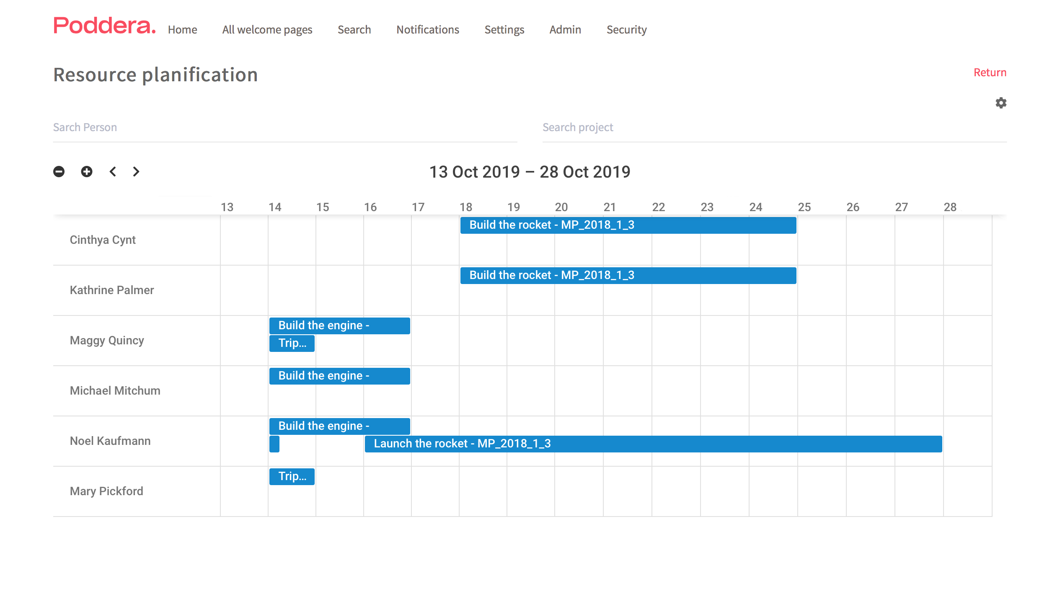This screenshot has width=1060, height=589.
Task: Select Noel Kaufmann's Launch the rocket bar
Action: point(653,444)
